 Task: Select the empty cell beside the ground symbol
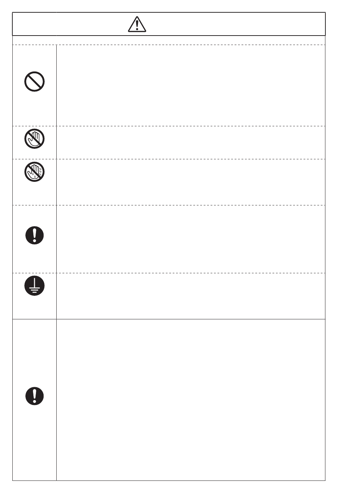coord(191,296)
